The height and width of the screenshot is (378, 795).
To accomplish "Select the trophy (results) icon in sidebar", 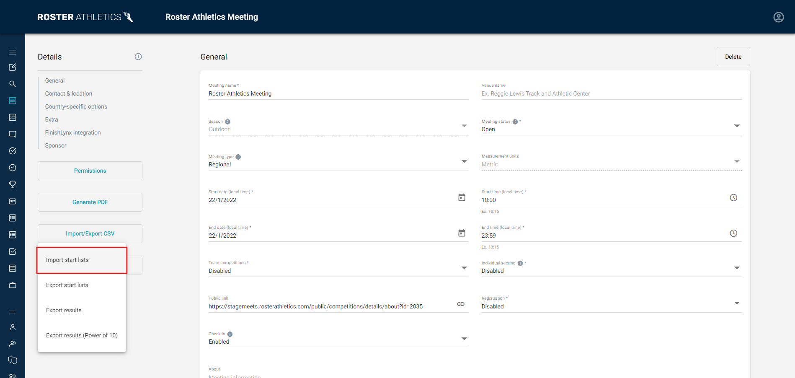I will 13,184.
